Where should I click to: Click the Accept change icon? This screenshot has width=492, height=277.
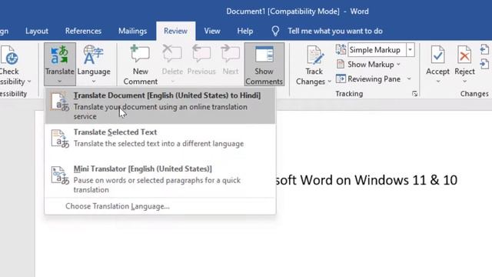point(437,55)
